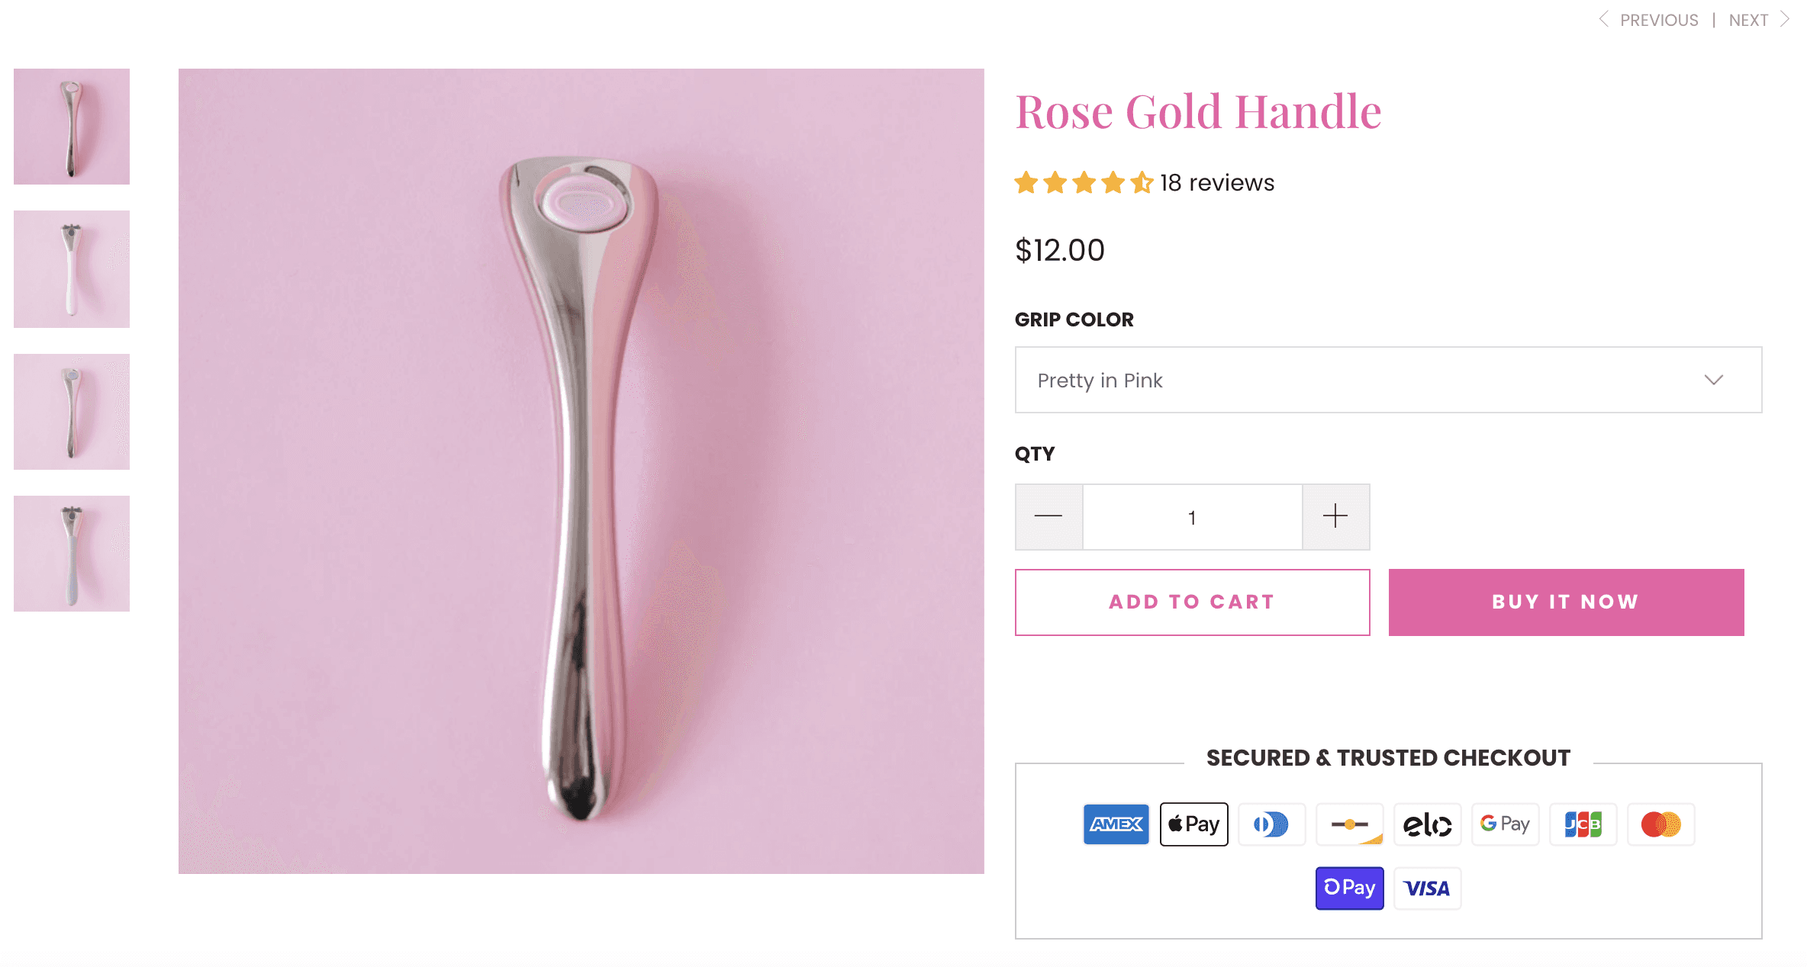Click the American Express payment icon

(1116, 824)
